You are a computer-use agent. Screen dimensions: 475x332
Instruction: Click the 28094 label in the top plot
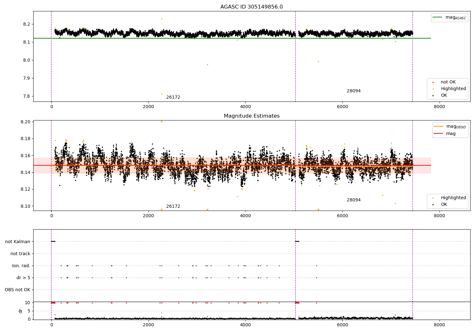pyautogui.click(x=354, y=91)
